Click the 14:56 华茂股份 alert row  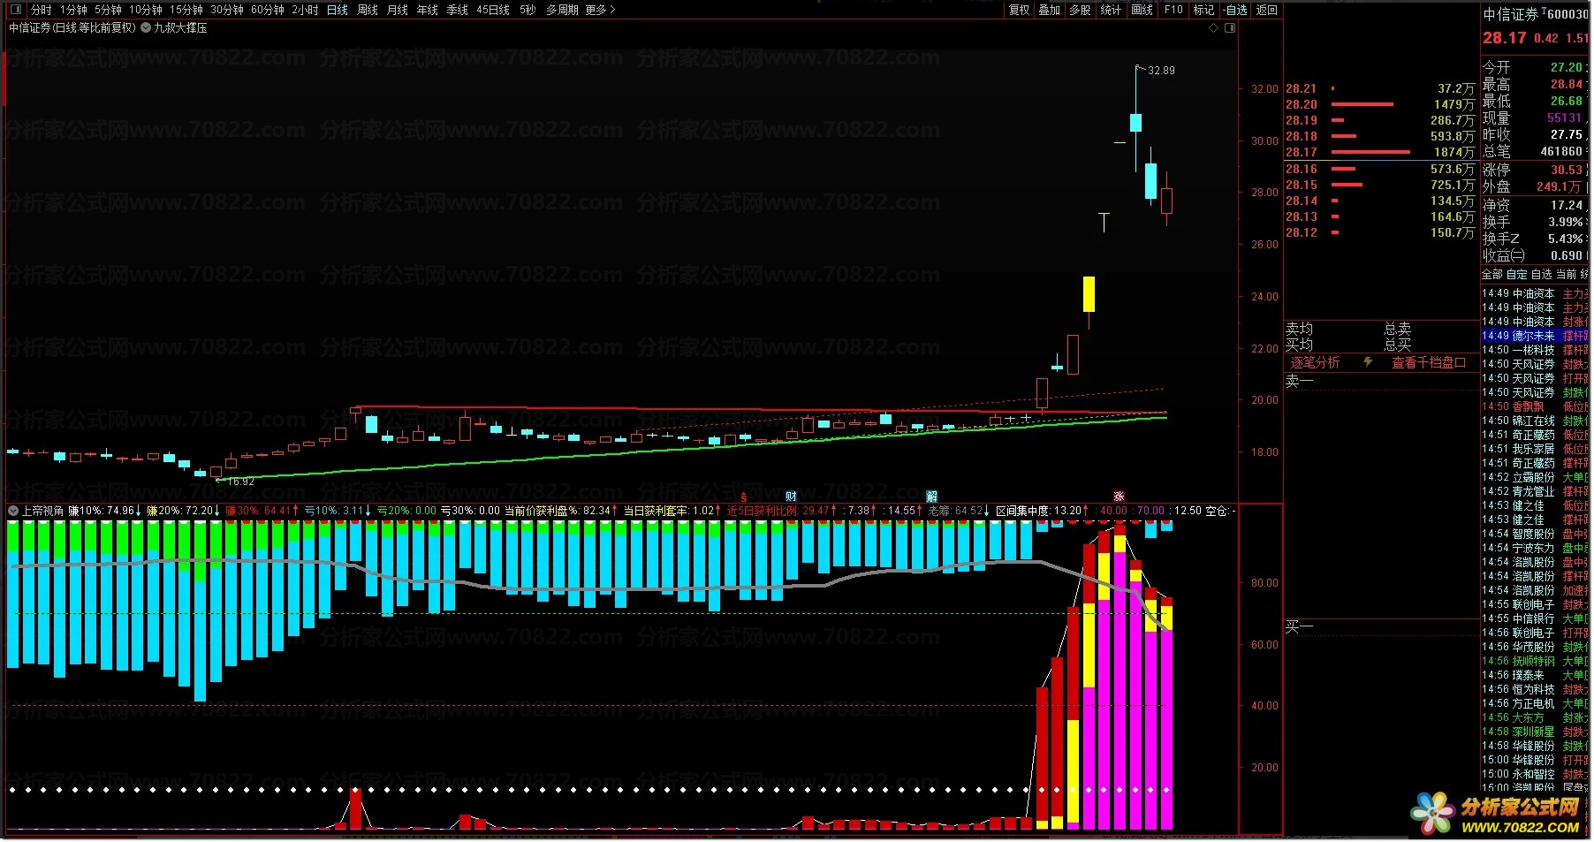(x=1535, y=647)
